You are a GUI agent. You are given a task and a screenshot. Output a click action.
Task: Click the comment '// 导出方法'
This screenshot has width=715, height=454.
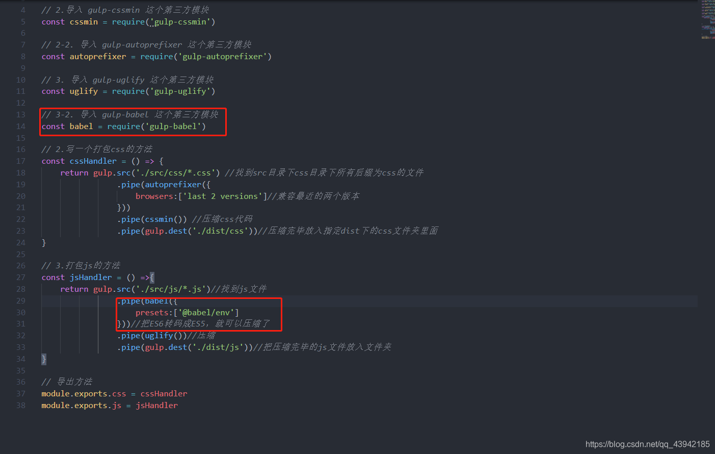click(67, 382)
